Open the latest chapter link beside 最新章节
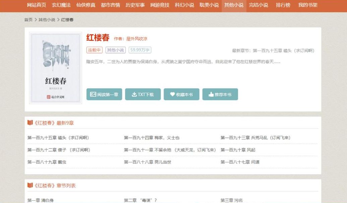The width and height of the screenshot is (347, 203). pos(283,51)
